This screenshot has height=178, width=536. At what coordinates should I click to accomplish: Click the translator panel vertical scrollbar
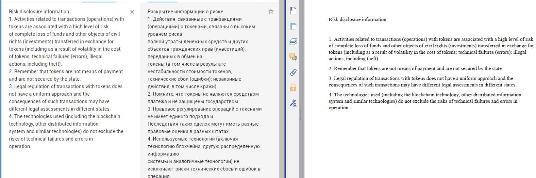click(x=281, y=89)
